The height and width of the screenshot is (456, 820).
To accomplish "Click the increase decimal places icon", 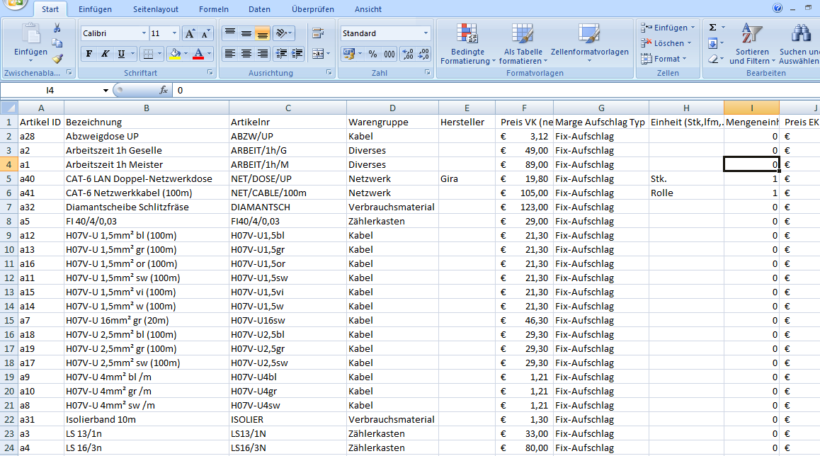I will point(408,54).
